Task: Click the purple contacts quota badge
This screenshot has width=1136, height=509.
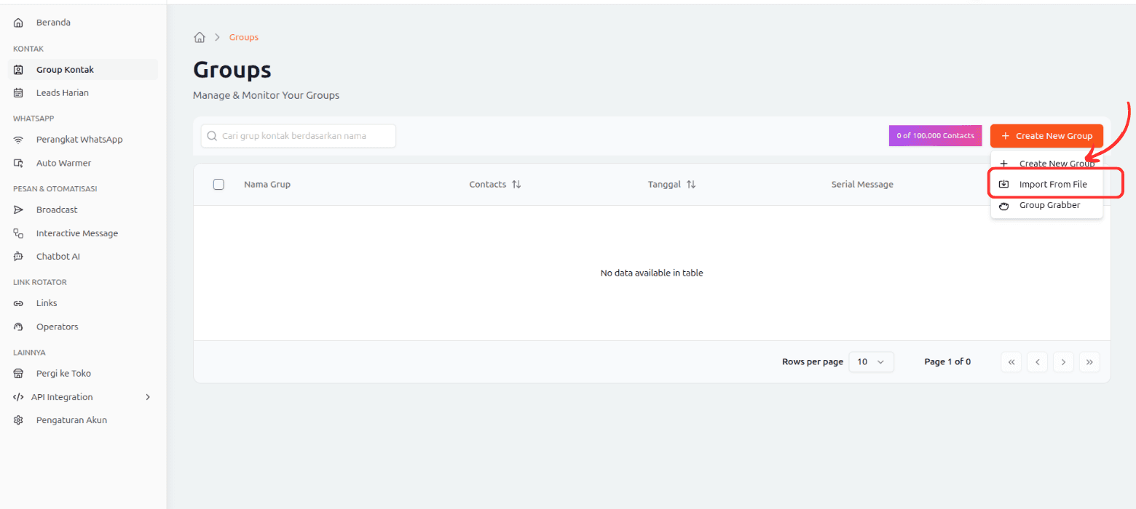Action: pos(935,136)
